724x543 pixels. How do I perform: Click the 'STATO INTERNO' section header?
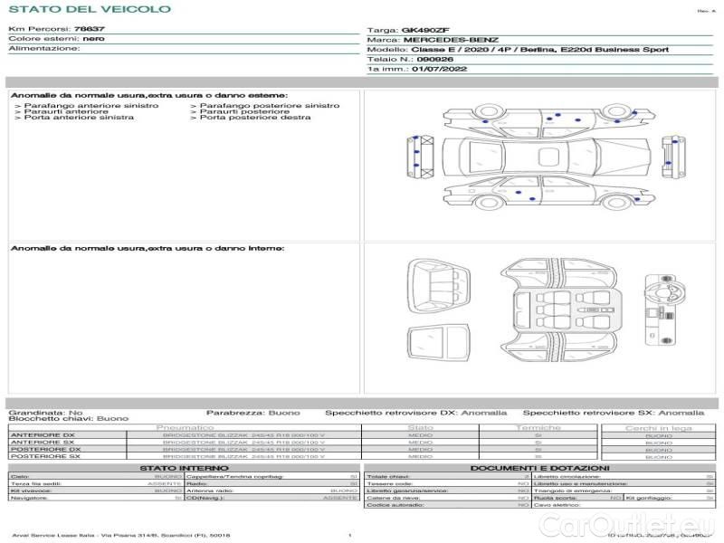click(184, 468)
